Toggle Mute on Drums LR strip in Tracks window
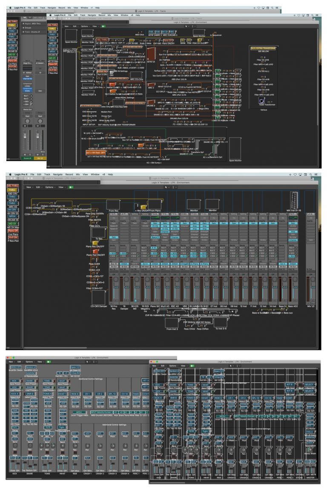The height and width of the screenshot is (490, 327). [25, 155]
